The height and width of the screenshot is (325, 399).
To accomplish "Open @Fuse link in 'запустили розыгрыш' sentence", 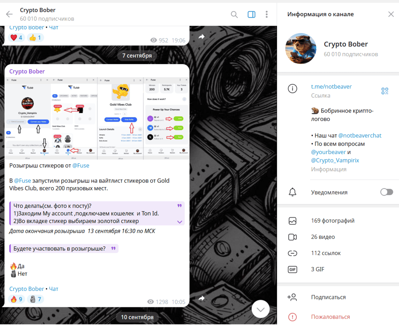I will tap(22, 181).
